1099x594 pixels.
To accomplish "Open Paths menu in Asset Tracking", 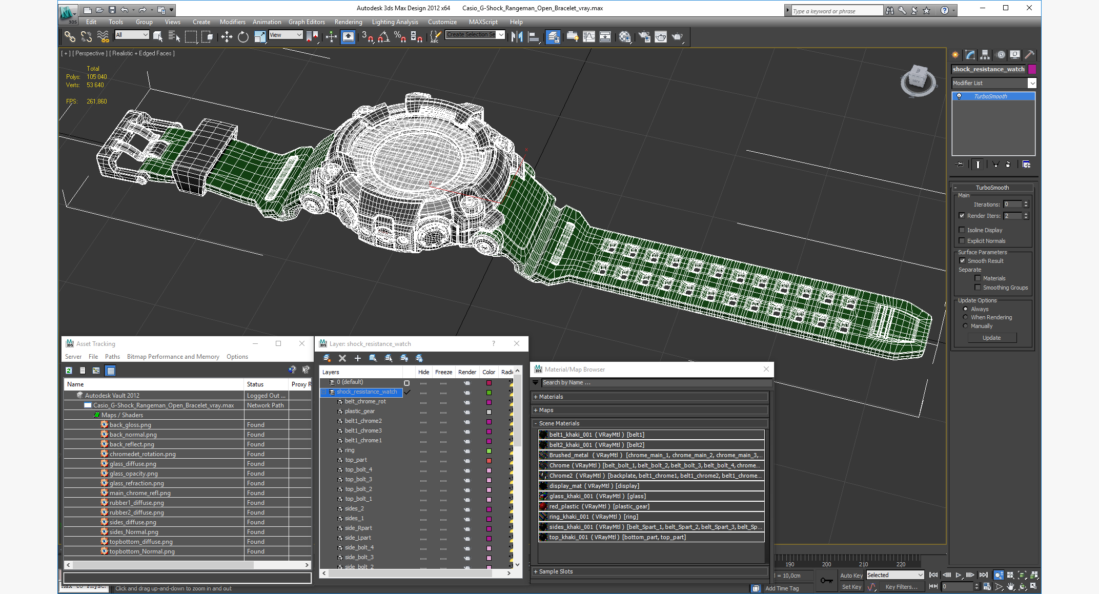I will click(x=112, y=357).
